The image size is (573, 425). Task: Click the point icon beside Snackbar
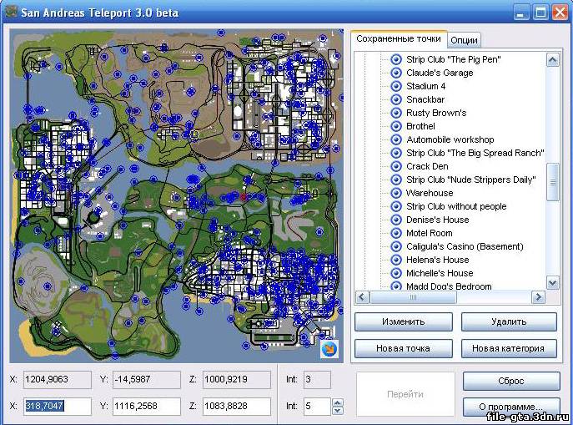pyautogui.click(x=396, y=99)
